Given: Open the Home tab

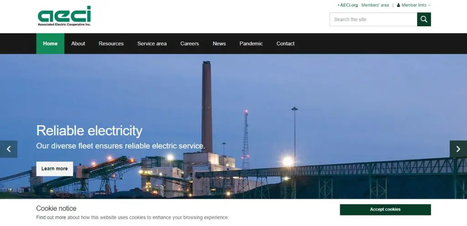Looking at the screenshot, I should point(50,43).
